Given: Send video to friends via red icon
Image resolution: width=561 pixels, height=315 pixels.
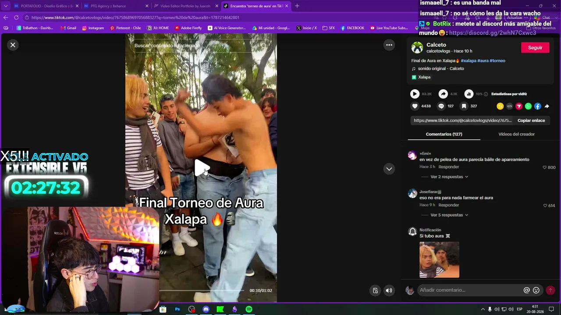Looking at the screenshot, I should click(x=519, y=106).
